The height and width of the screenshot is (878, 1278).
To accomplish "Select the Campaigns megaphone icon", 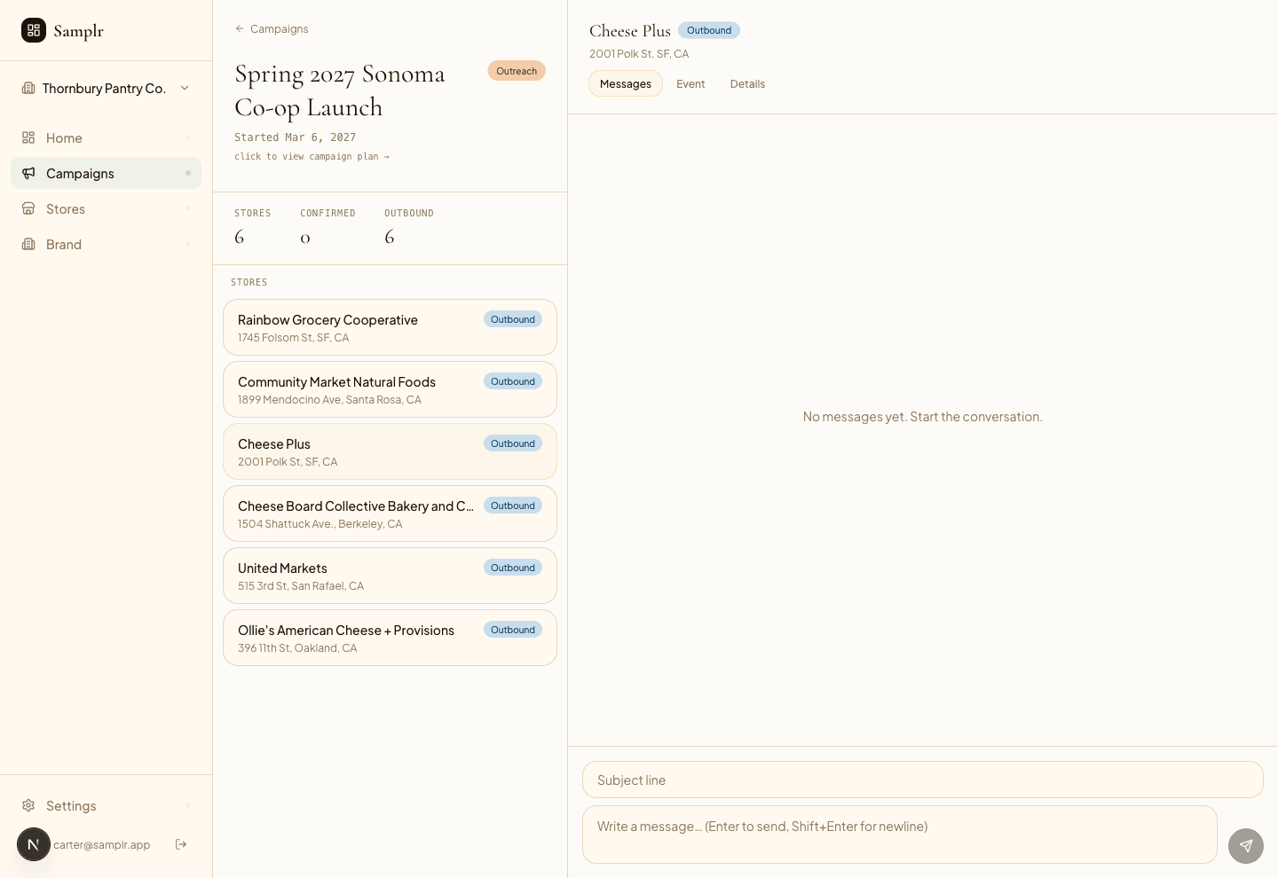I will pos(28,173).
